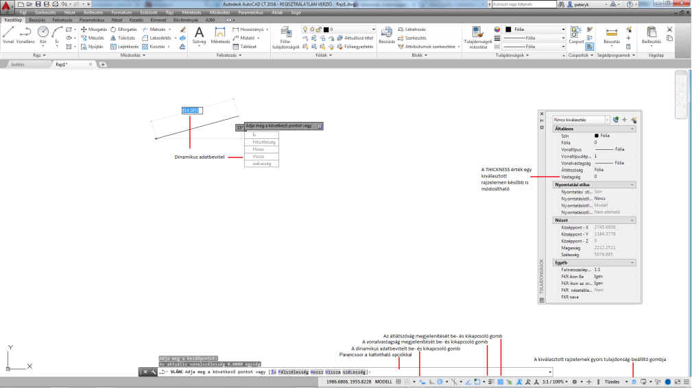Image resolution: width=692 pixels, height=389 pixels.
Task: Open the Fólia color dropdown
Action: tap(562, 29)
